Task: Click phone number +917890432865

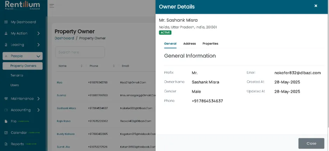Action: click(x=98, y=134)
